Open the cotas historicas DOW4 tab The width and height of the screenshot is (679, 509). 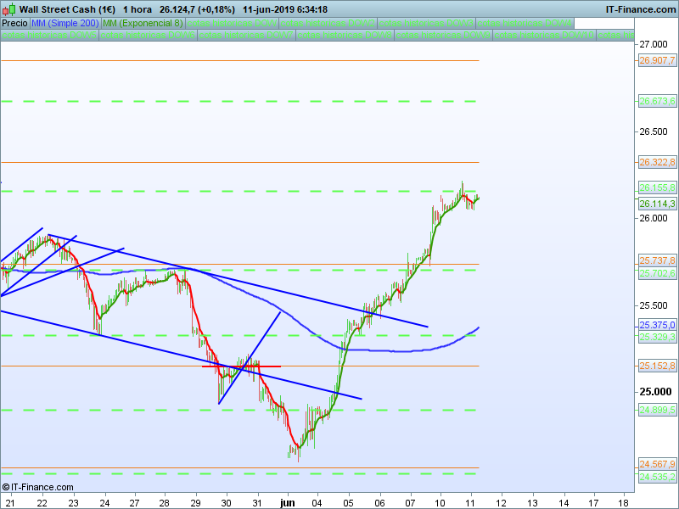[525, 23]
